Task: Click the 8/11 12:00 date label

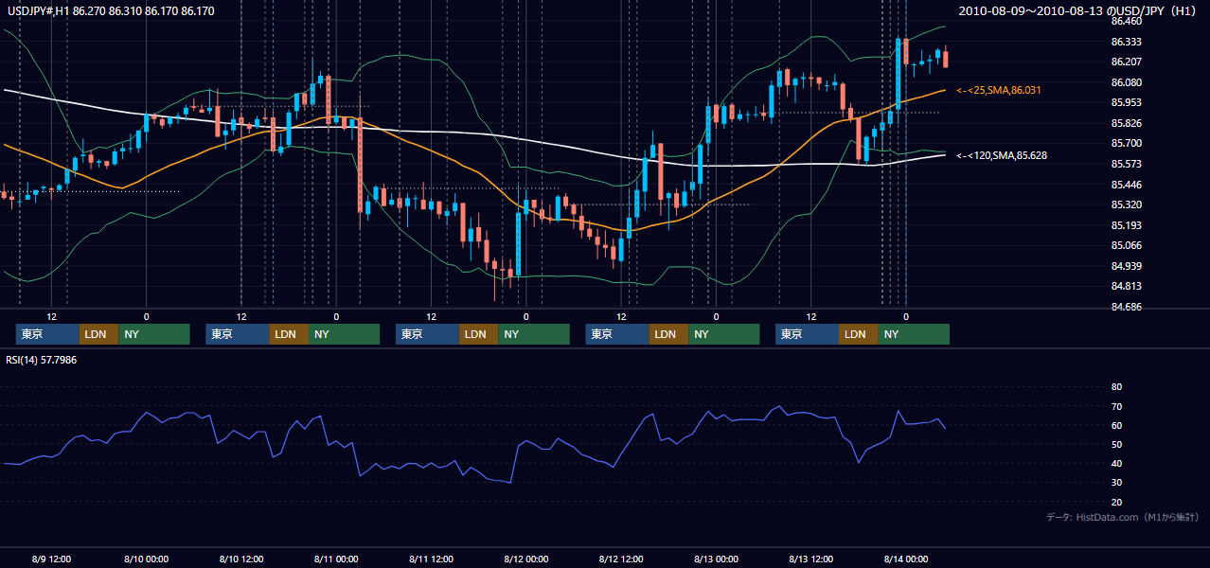Action: tap(431, 559)
